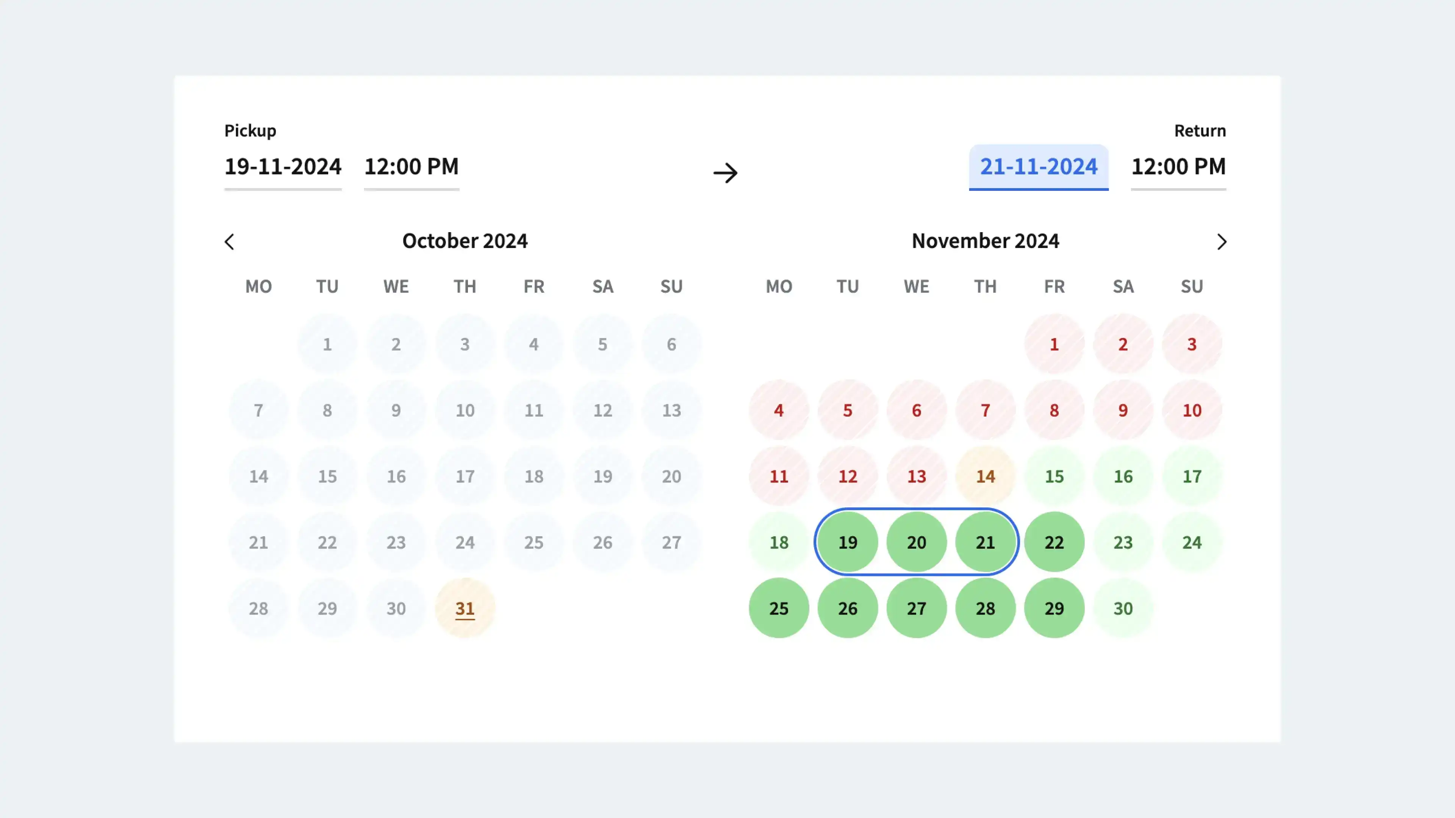
Task: Pick November 20 in the calendar
Action: pos(916,542)
